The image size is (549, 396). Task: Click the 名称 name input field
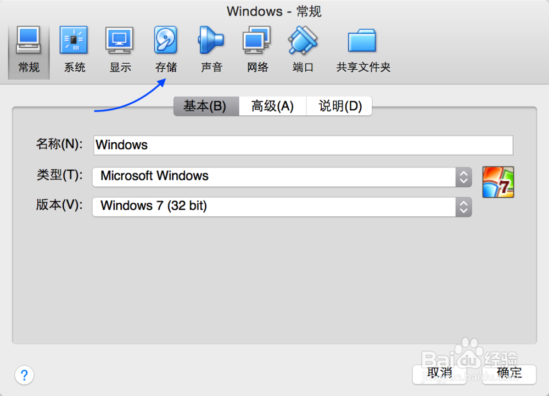tap(302, 144)
